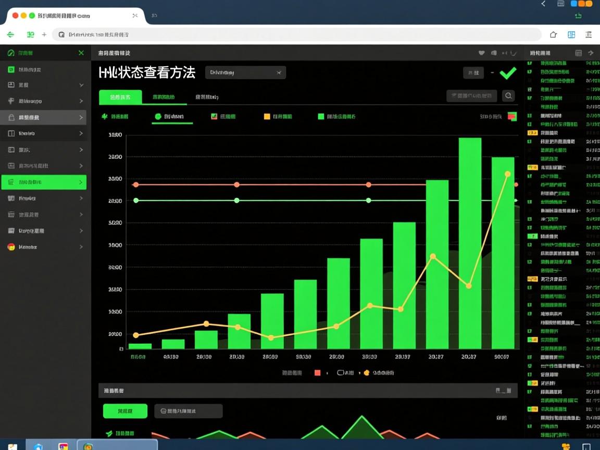This screenshot has height=450, width=600.
Task: Click the heart icon in the dashboard header
Action: pyautogui.click(x=481, y=53)
